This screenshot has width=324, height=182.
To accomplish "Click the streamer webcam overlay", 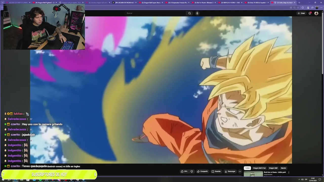I will point(44,27).
